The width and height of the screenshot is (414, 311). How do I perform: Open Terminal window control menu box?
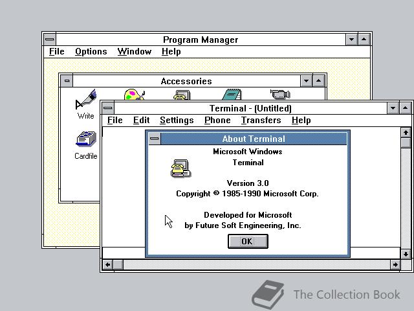click(108, 108)
